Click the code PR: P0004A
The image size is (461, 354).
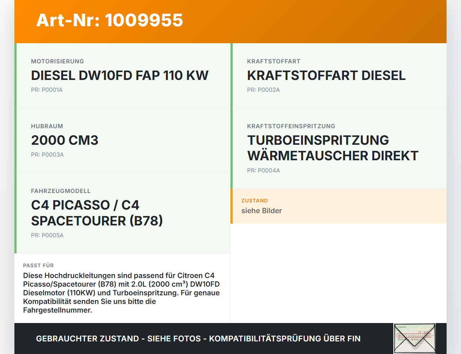(263, 171)
